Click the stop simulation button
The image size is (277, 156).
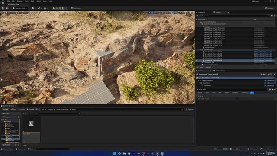pyautogui.click(x=60, y=8)
